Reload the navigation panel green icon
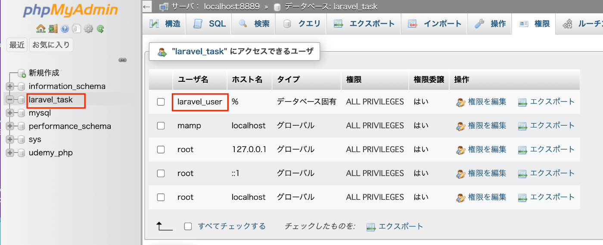Viewport: 603px width, 245px height. (100, 29)
